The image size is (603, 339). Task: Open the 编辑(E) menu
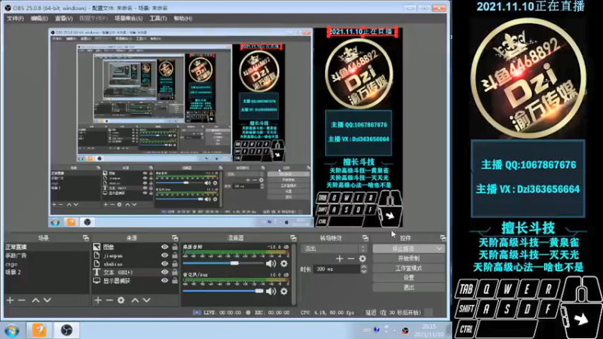[39, 18]
